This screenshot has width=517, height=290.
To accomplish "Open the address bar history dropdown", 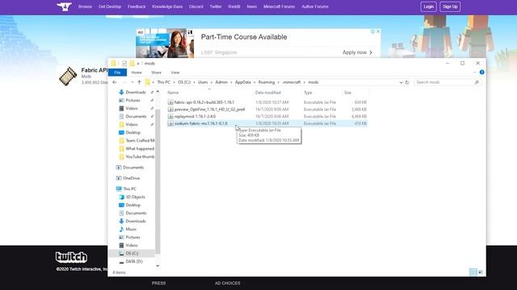I will (x=401, y=82).
